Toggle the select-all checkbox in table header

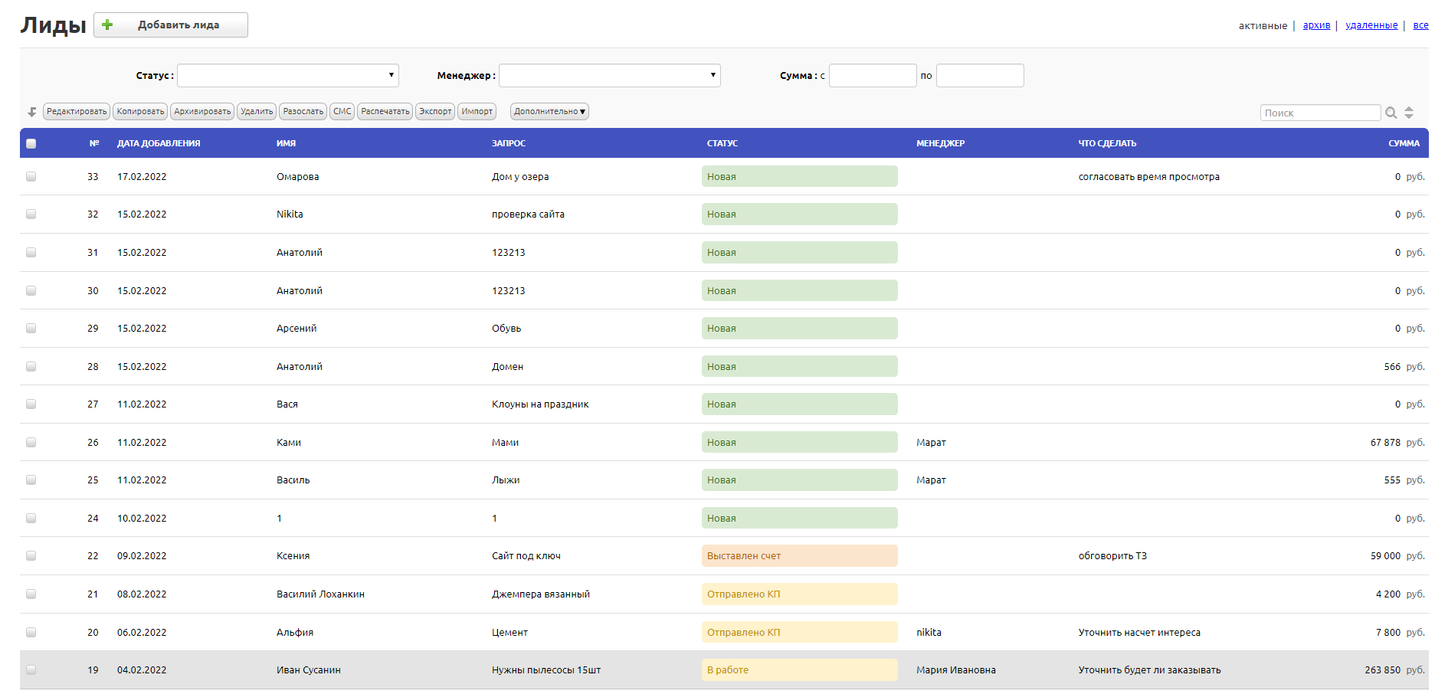(31, 143)
